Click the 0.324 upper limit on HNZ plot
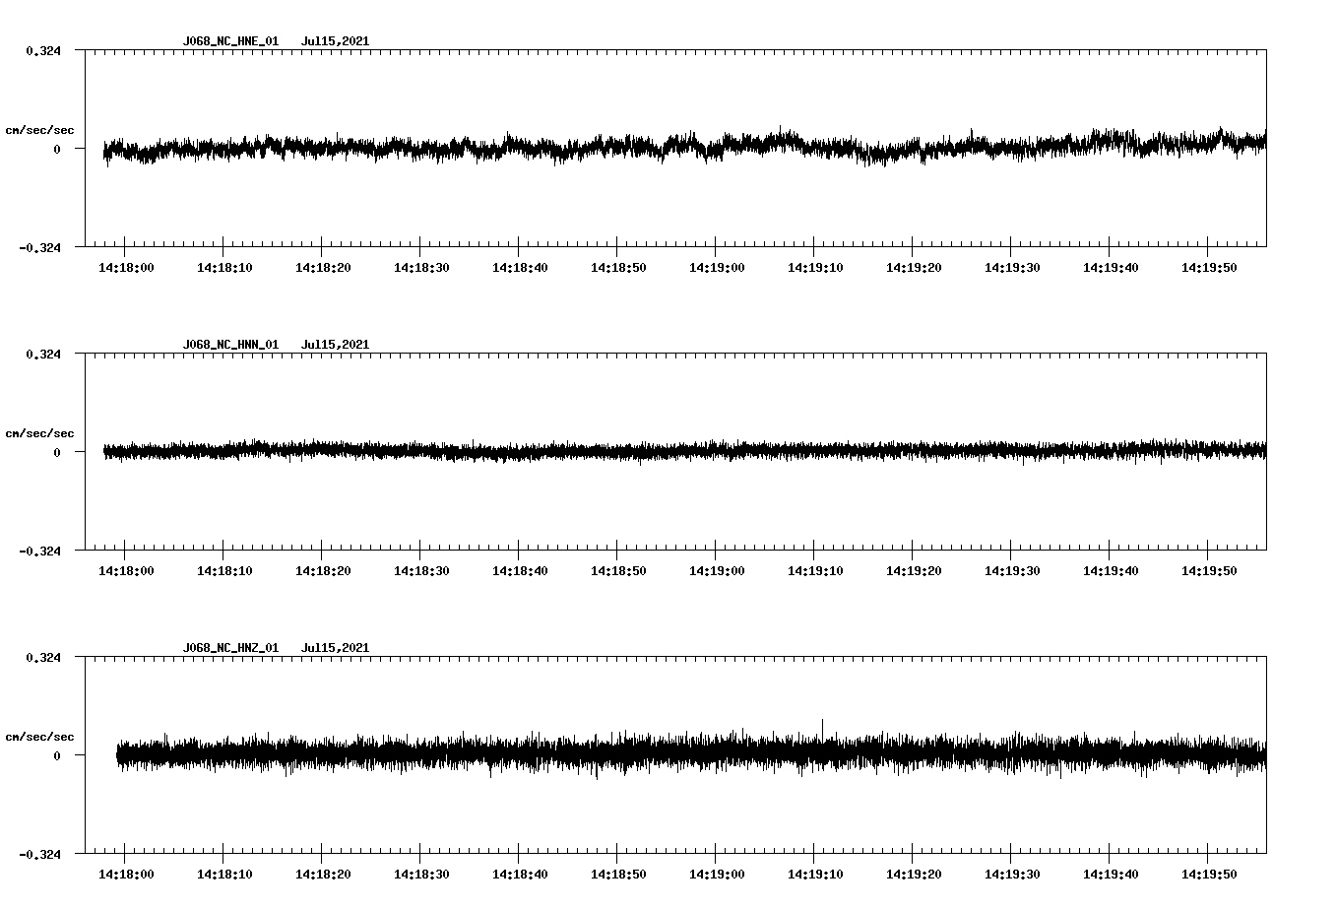 coord(43,657)
